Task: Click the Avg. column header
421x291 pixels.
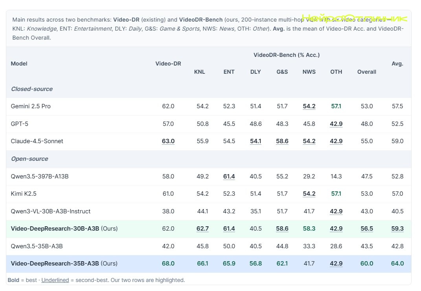Action: 397,64
